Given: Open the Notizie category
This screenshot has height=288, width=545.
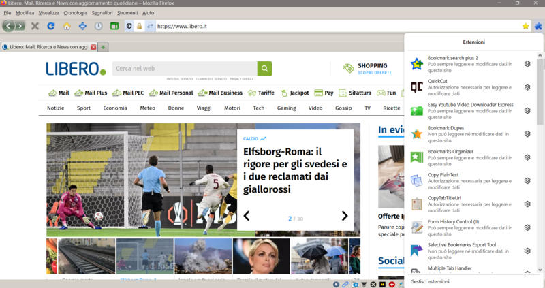Looking at the screenshot, I should pyautogui.click(x=56, y=108).
